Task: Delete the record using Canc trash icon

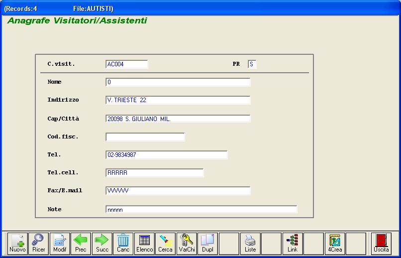Action: pos(123,244)
